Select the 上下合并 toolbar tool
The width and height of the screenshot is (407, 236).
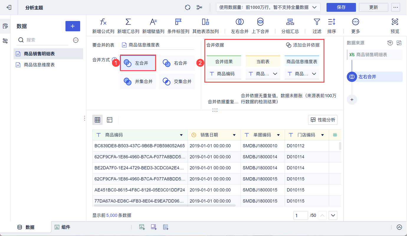pos(260,26)
